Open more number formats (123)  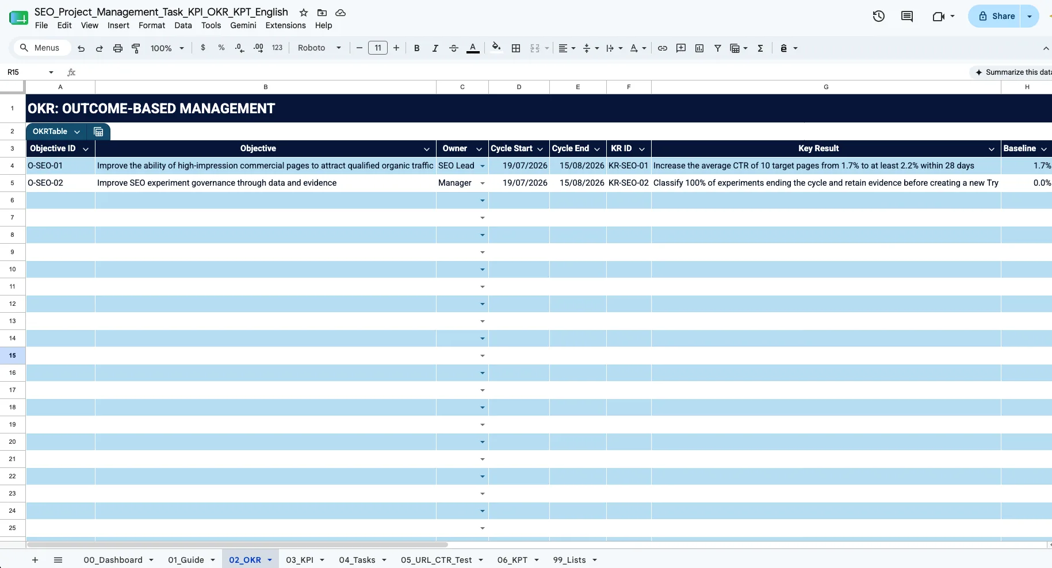[277, 48]
